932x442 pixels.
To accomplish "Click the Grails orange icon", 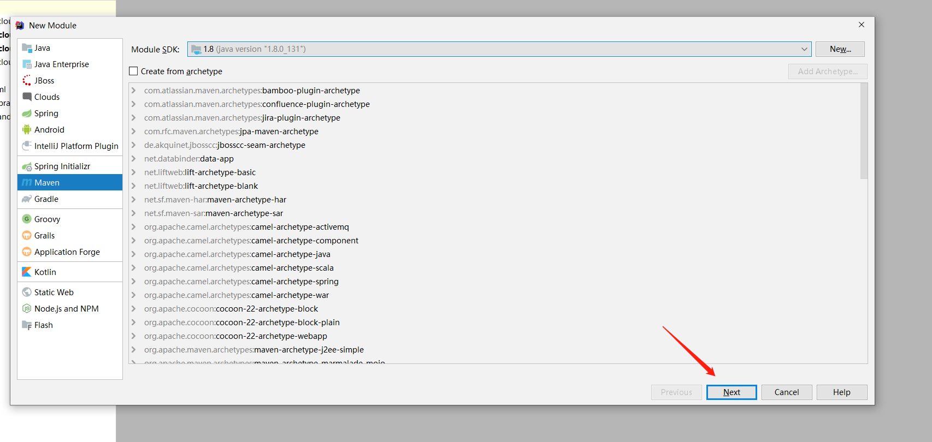I will (x=27, y=236).
